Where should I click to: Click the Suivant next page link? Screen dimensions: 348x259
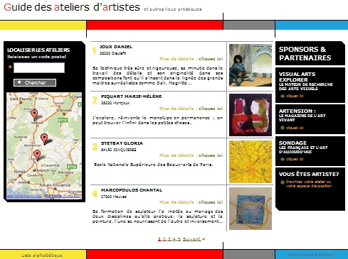click(x=191, y=239)
